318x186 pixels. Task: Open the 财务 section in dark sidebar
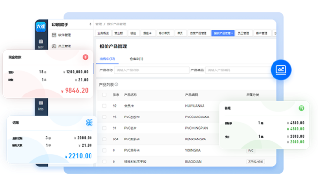pyautogui.click(x=41, y=105)
